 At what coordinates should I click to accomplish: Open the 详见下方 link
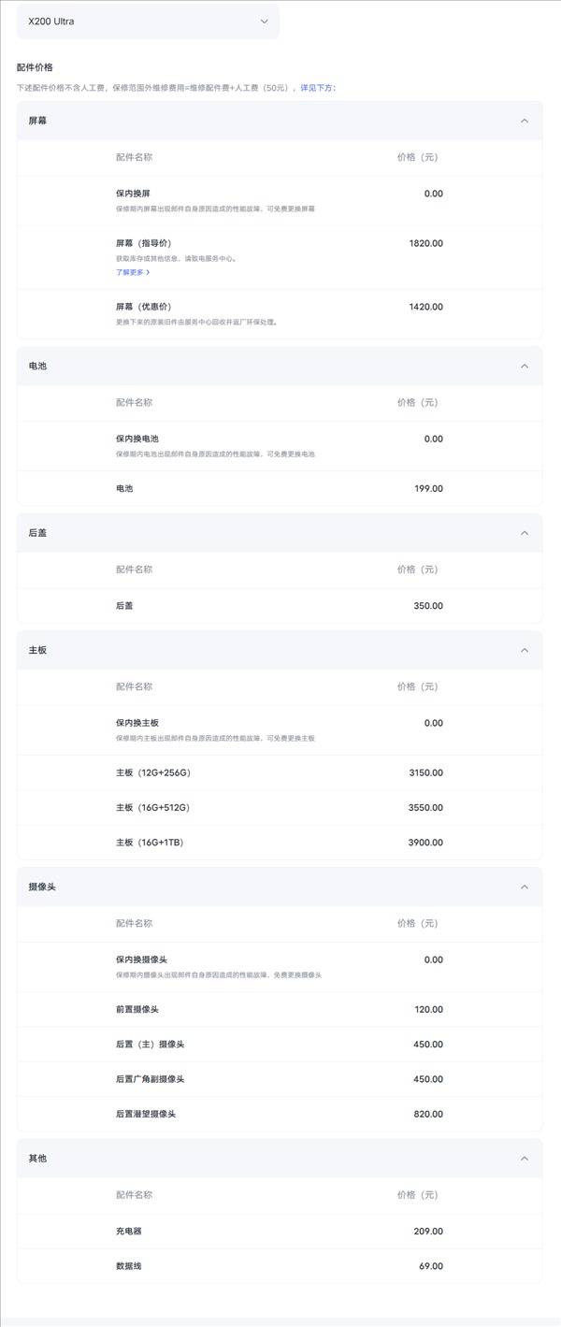(318, 88)
